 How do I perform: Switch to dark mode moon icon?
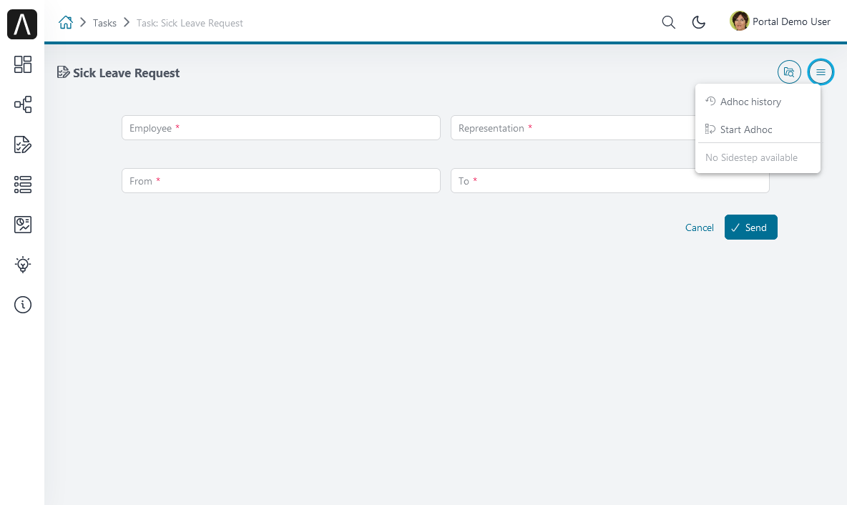tap(698, 22)
